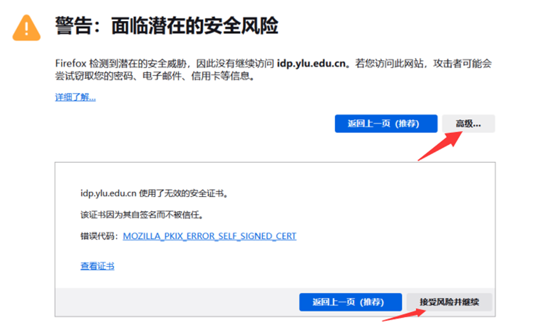The image size is (551, 331).
Task: Click the lower 返回上一页 (推荐) button in the panel
Action: coord(350,302)
